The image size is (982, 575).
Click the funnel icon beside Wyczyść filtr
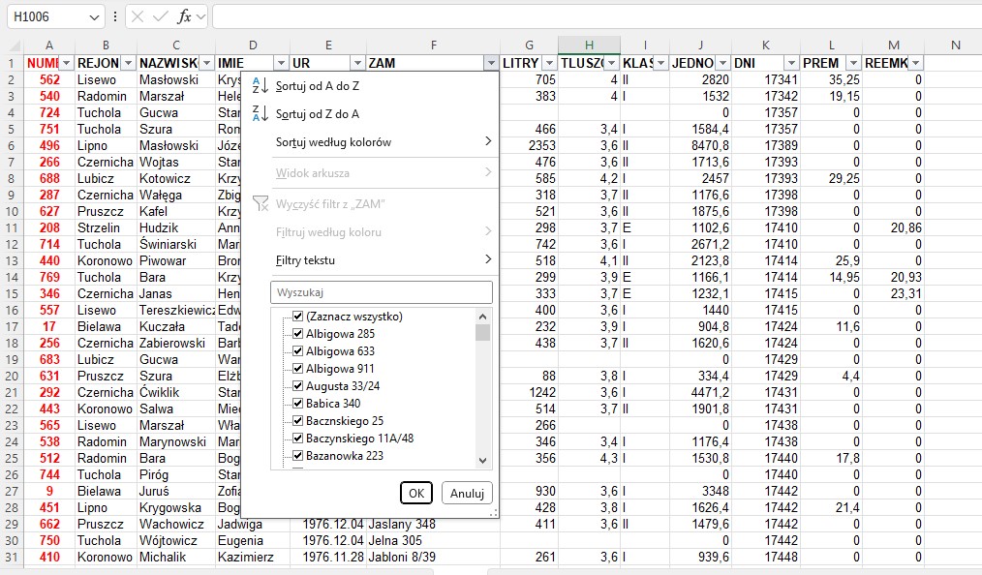click(259, 203)
